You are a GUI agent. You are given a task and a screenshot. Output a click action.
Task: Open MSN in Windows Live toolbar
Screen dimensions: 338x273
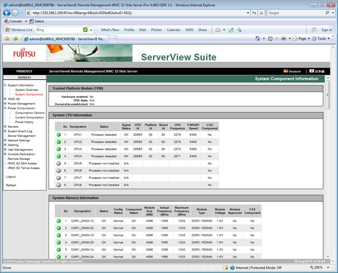(x=189, y=30)
